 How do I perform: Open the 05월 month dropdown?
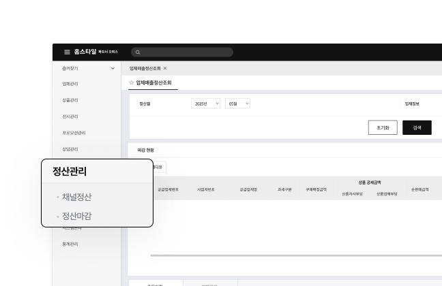coord(237,104)
